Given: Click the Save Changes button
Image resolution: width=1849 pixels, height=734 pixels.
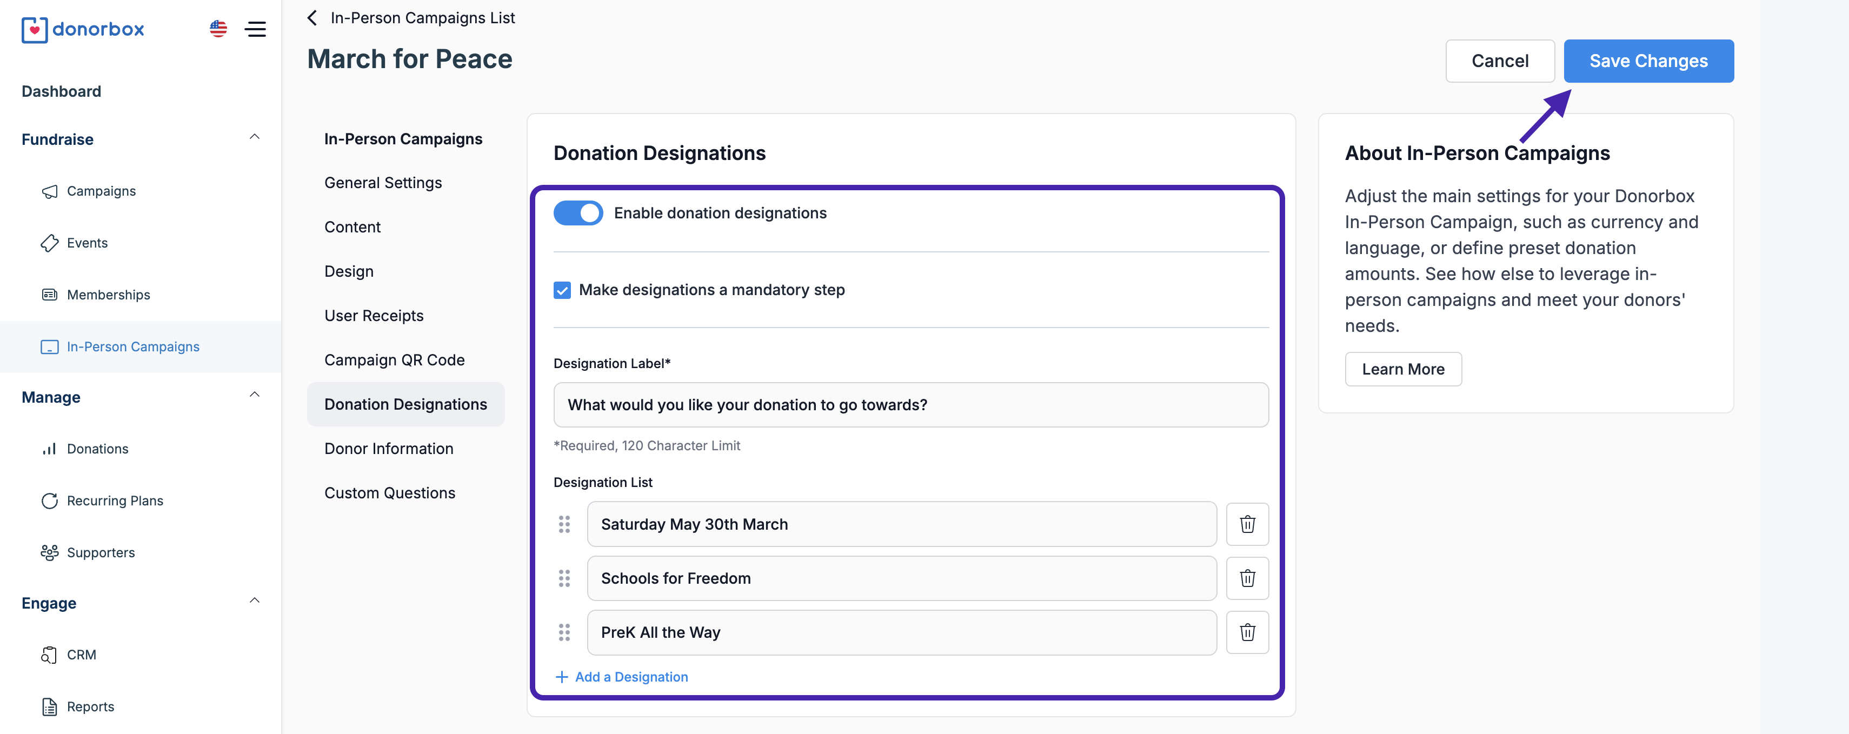Looking at the screenshot, I should point(1648,61).
